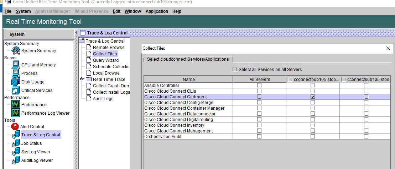Click the Name column header

coord(188,80)
